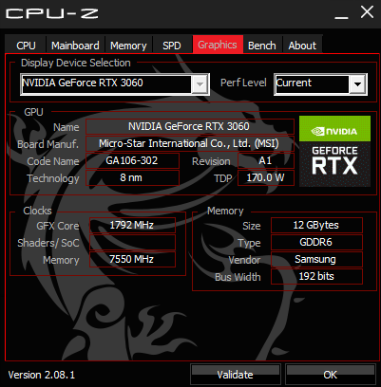
Task: Click the CPU-Z title logo
Action: (52, 13)
